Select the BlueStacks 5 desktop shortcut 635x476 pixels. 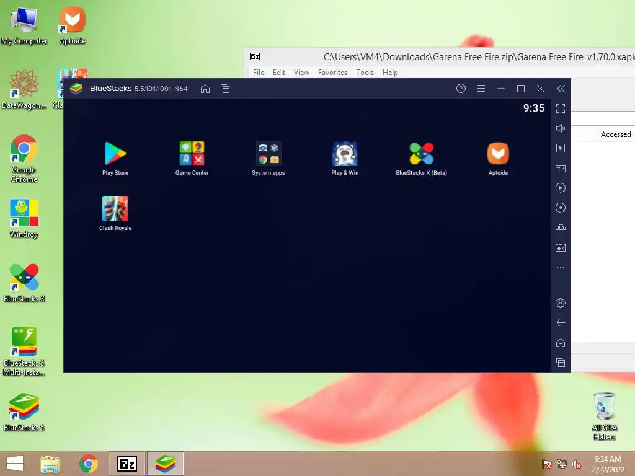point(24,412)
